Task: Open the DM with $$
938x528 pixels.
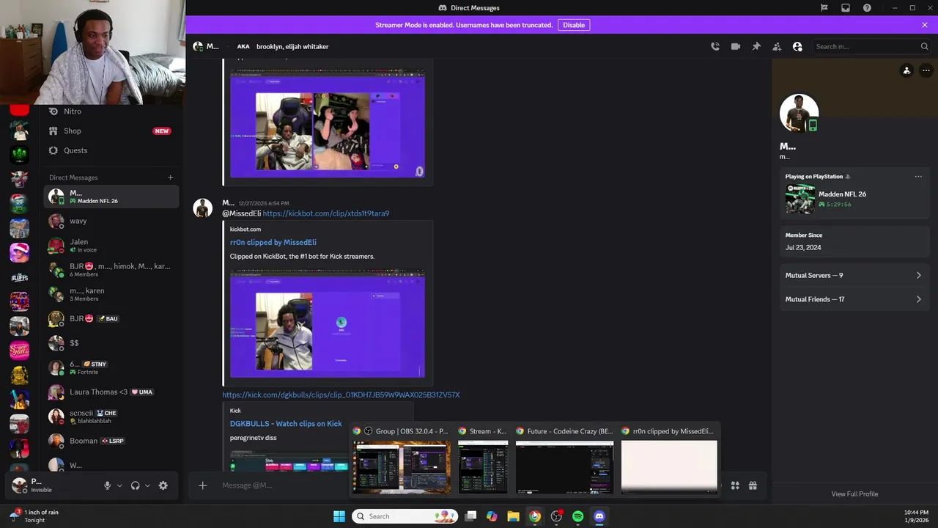Action: point(111,343)
